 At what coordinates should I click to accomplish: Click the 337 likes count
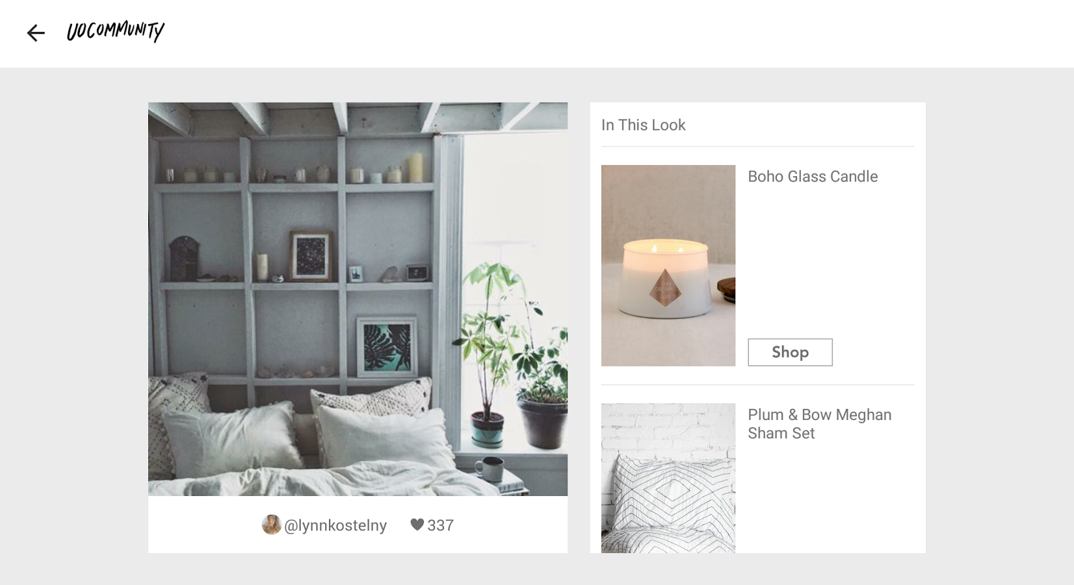[x=440, y=525]
